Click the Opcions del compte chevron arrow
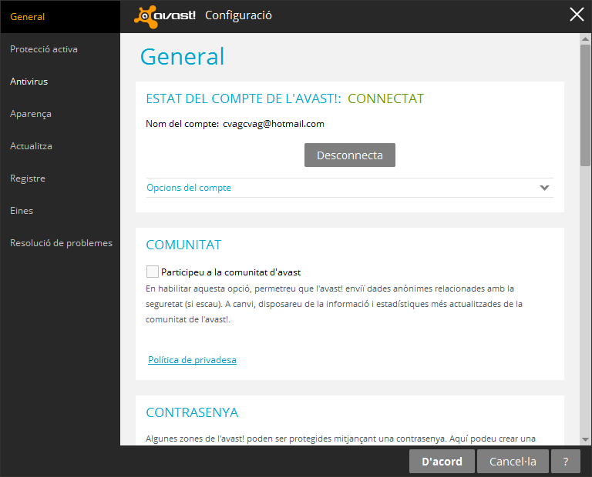 pos(544,188)
